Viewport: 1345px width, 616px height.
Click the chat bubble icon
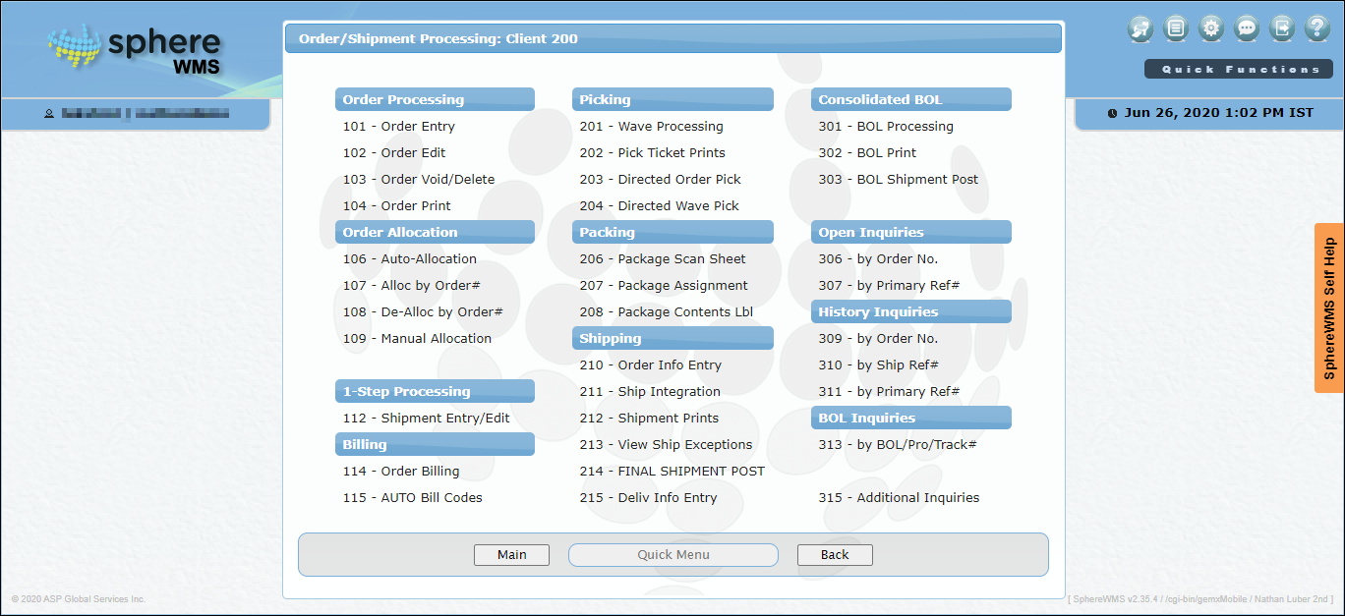click(x=1247, y=28)
